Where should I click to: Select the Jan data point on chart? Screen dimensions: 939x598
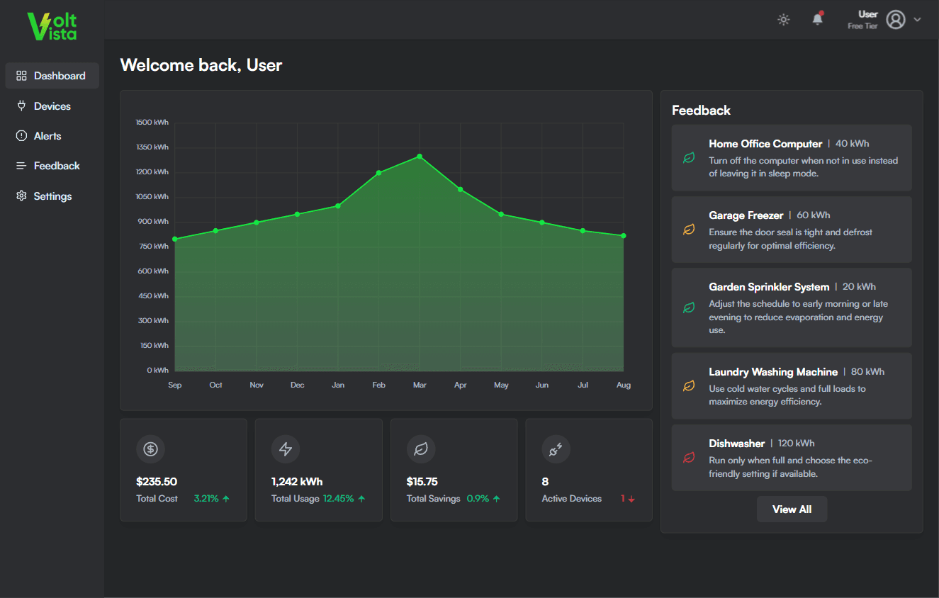338,205
